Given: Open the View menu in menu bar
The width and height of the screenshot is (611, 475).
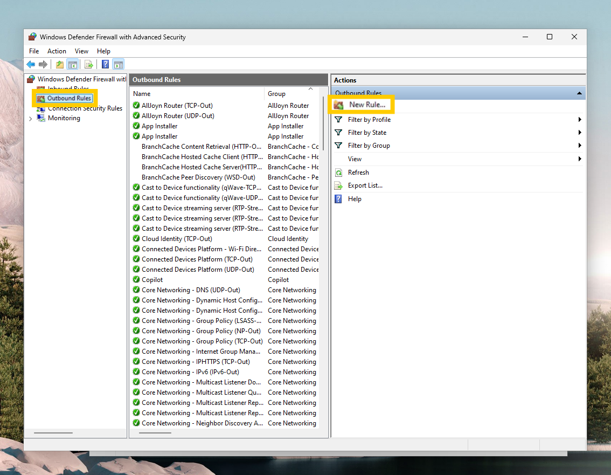Looking at the screenshot, I should point(81,51).
